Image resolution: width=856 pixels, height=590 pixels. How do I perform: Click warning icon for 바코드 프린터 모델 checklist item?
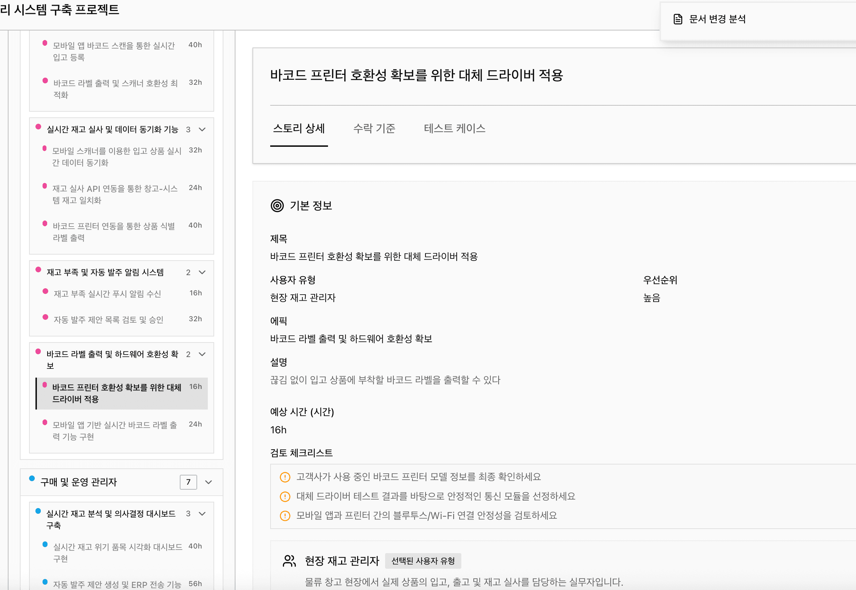285,477
